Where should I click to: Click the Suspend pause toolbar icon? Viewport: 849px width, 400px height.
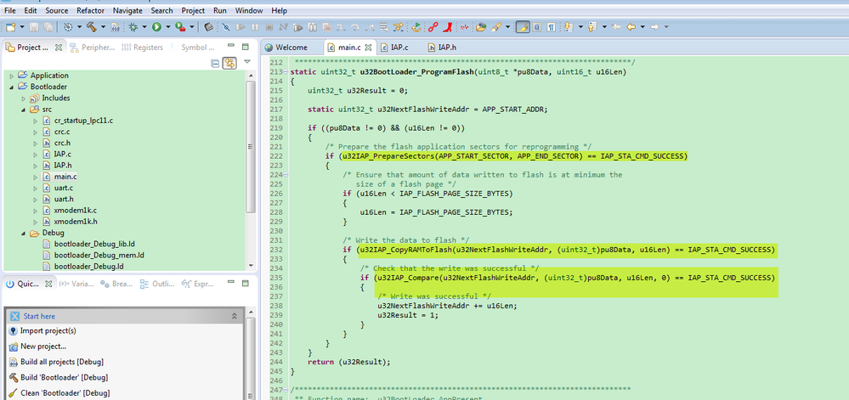click(254, 27)
